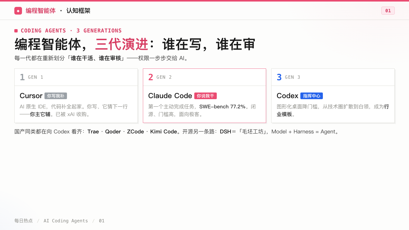Select the 谁在干活、谁在审核 subtitle phrase
409x230 pixels.
96,58
